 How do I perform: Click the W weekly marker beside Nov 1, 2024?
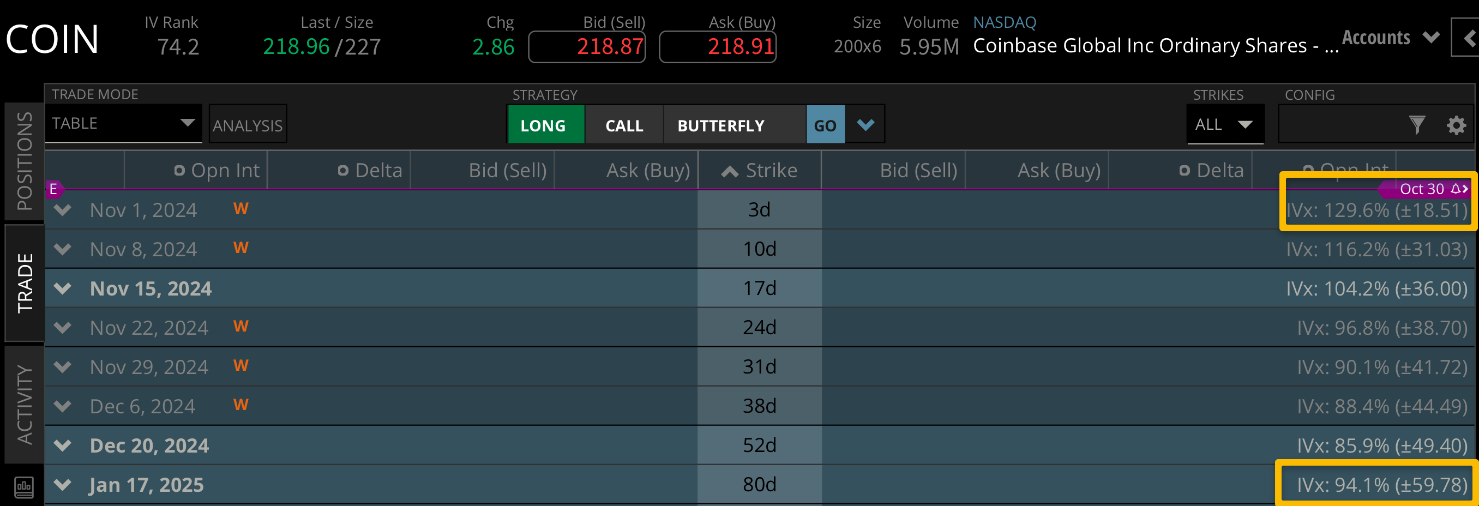point(240,208)
